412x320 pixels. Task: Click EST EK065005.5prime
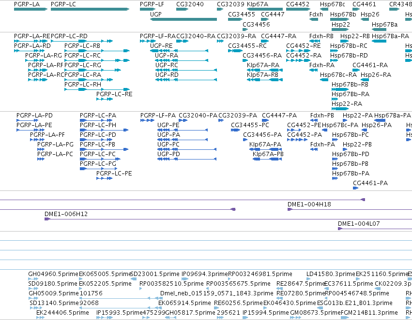coord(80,279)
